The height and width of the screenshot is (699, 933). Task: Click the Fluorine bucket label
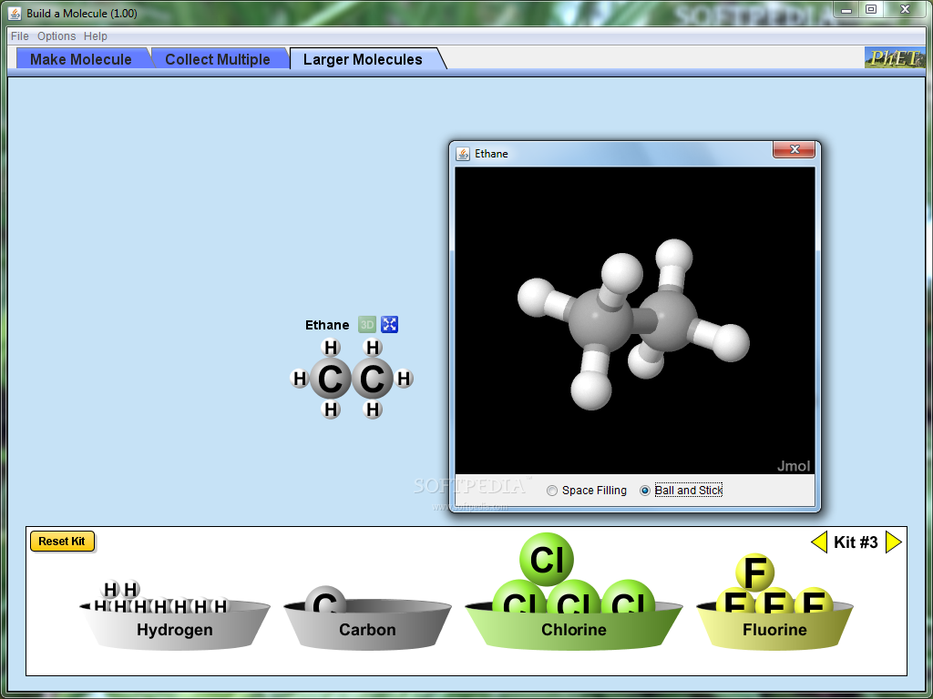pyautogui.click(x=774, y=630)
